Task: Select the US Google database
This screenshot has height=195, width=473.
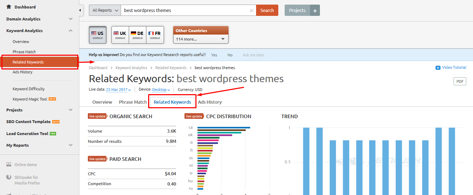Action: (98, 35)
